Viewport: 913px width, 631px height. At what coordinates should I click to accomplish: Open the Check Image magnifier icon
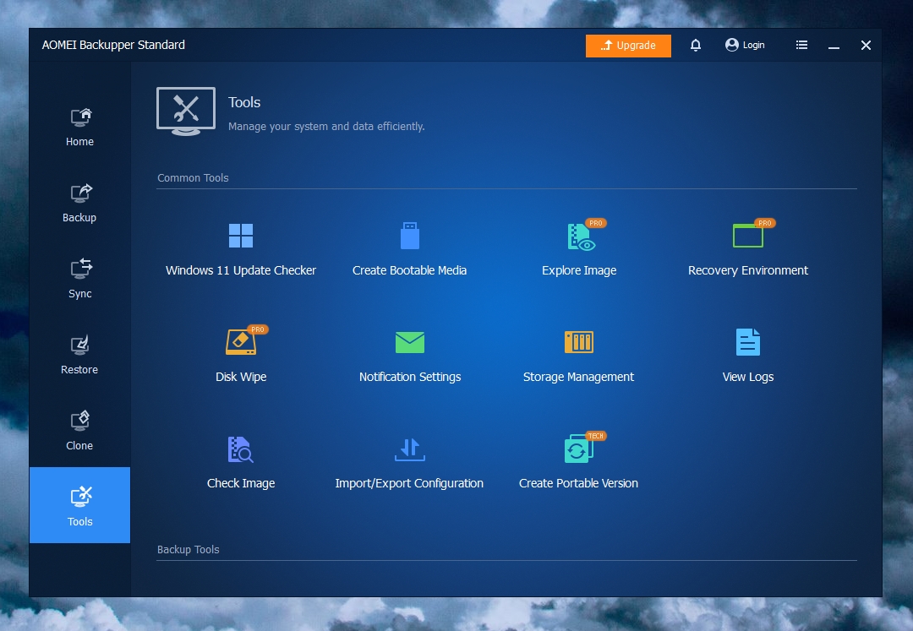(x=240, y=449)
